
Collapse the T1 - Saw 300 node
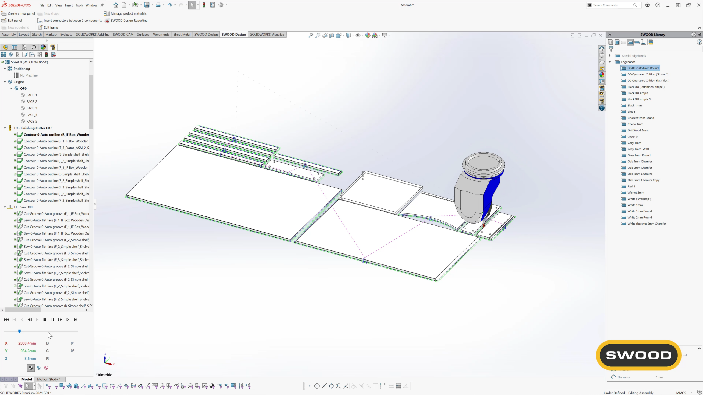pos(5,207)
